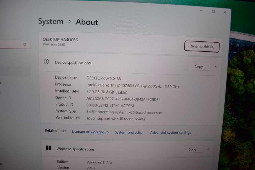Viewport: 255px width, 170px height.
Task: Click the Windows 11 Pro edition value
Action: 99,162
